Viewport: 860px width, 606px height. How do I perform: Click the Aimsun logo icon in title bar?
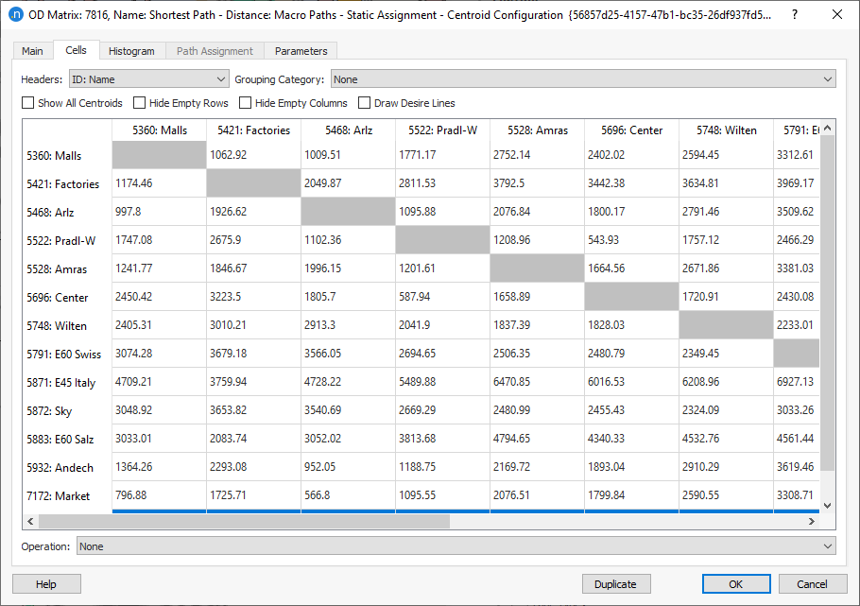[x=15, y=15]
